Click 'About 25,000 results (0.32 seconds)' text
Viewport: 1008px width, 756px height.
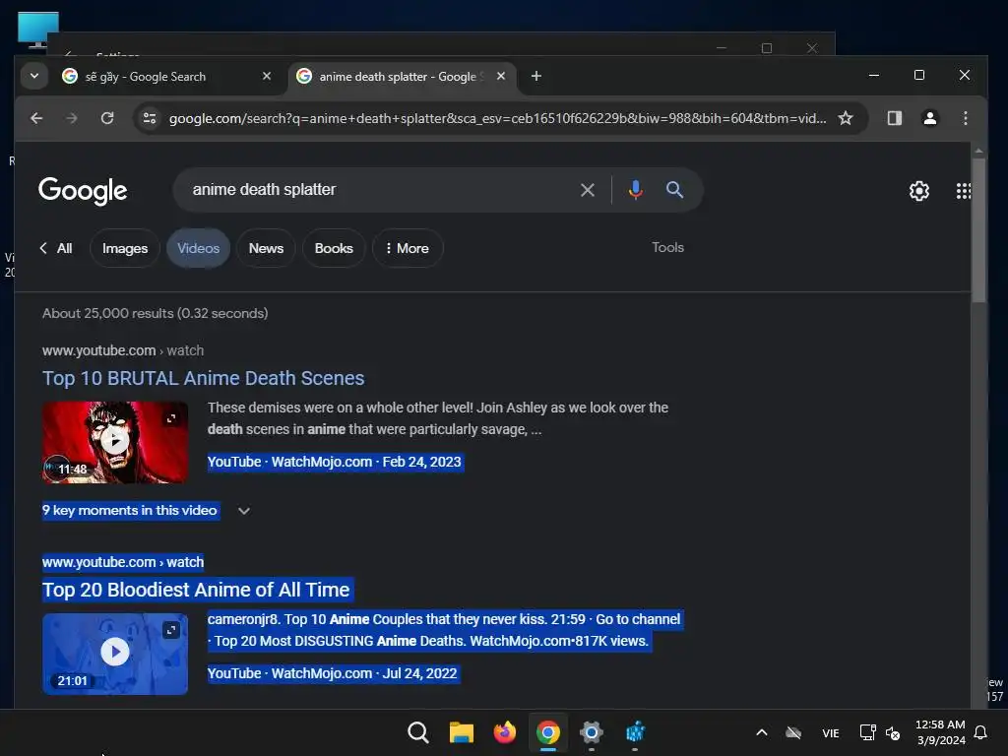click(155, 313)
